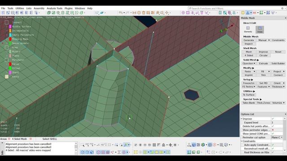Click the purple concentric circle toolbar icon
Screen dimensions: 287x161
tap(183, 13)
